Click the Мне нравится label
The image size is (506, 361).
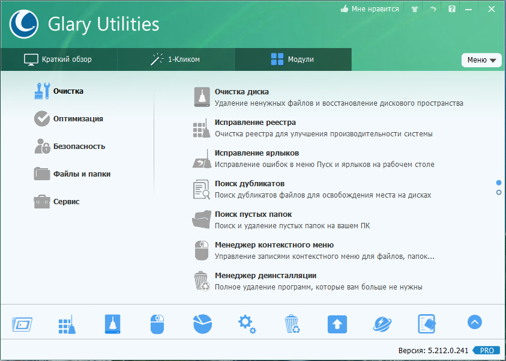click(375, 9)
